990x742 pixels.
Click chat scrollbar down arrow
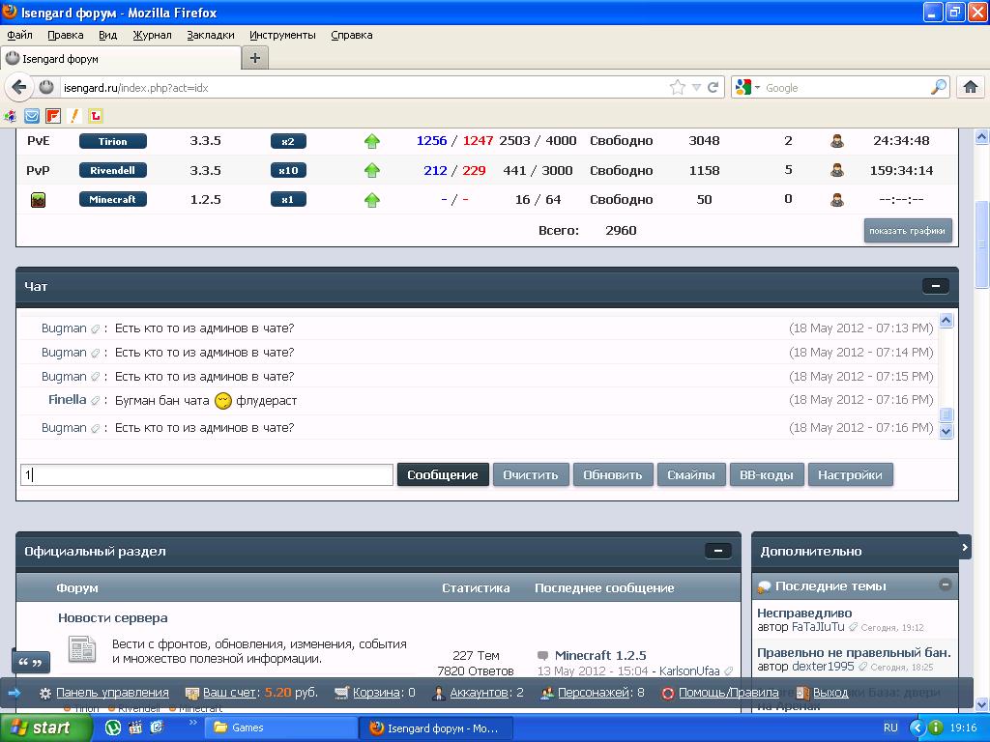tap(946, 432)
